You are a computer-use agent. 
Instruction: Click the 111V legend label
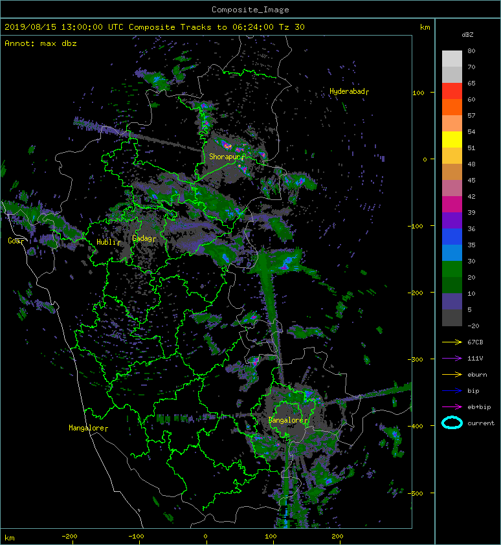tap(475, 359)
